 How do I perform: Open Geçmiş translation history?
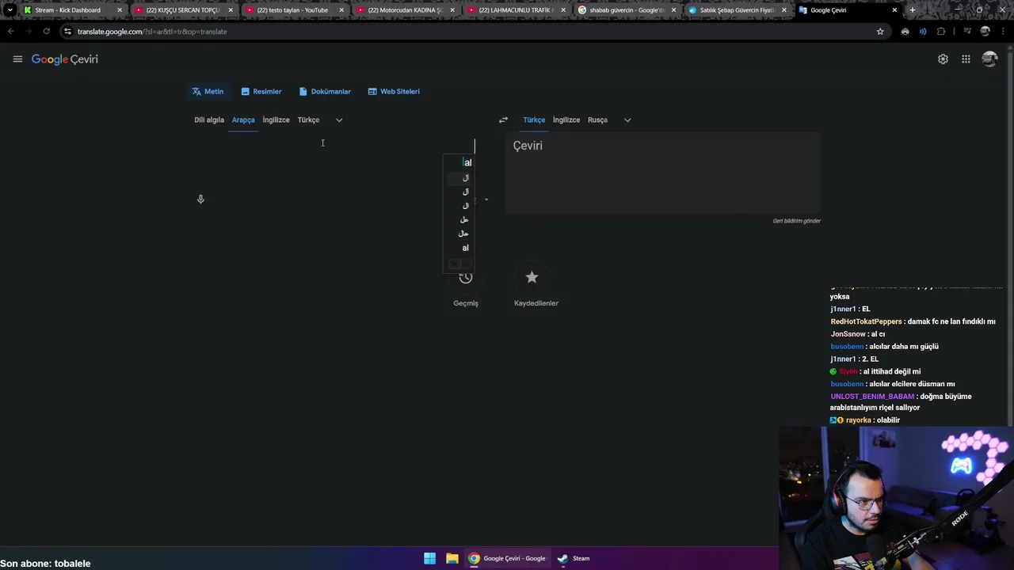point(466,277)
